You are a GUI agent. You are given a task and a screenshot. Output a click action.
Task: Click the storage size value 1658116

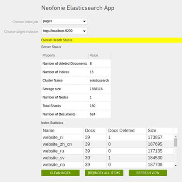click(x=96, y=89)
